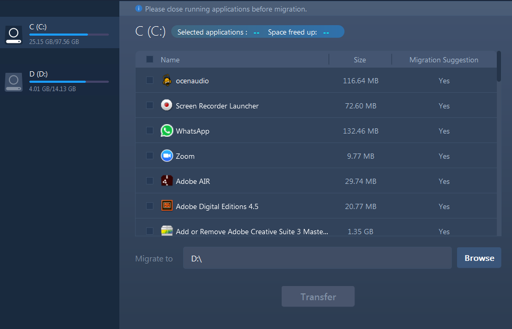Screen dimensions: 512x329
Task: Click the D drive disk icon
Action: 14,82
